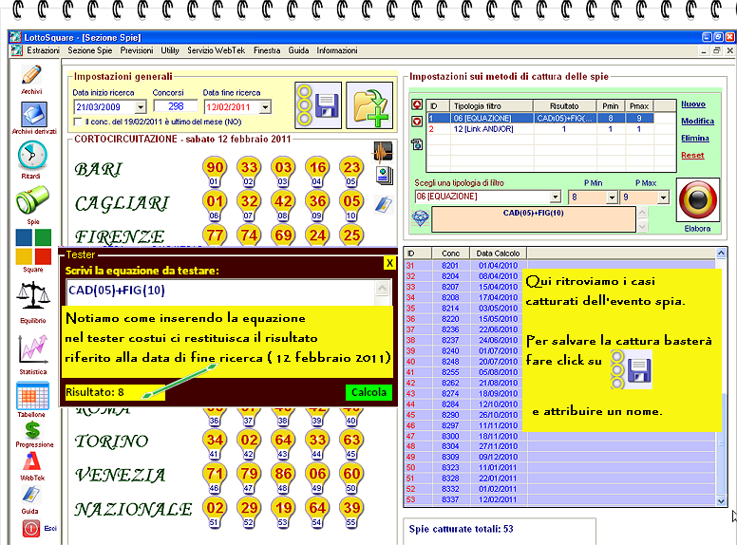Click the green Calcola button in Tester
This screenshot has height=545, width=737.
[x=368, y=392]
